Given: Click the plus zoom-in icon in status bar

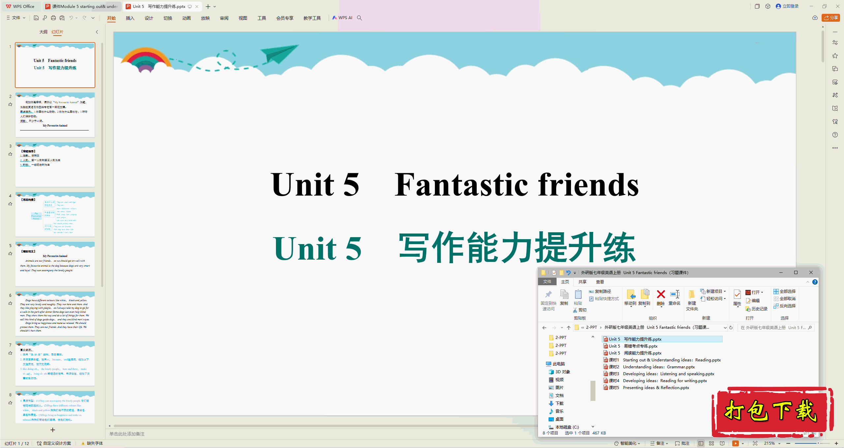Looking at the screenshot, I should coord(836,443).
